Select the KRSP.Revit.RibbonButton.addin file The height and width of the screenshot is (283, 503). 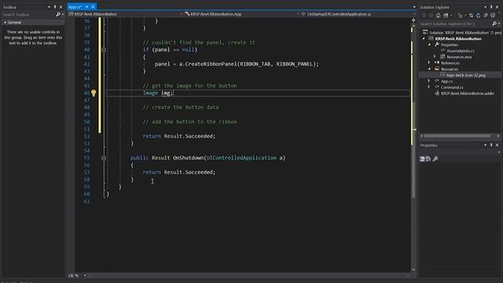tap(468, 94)
